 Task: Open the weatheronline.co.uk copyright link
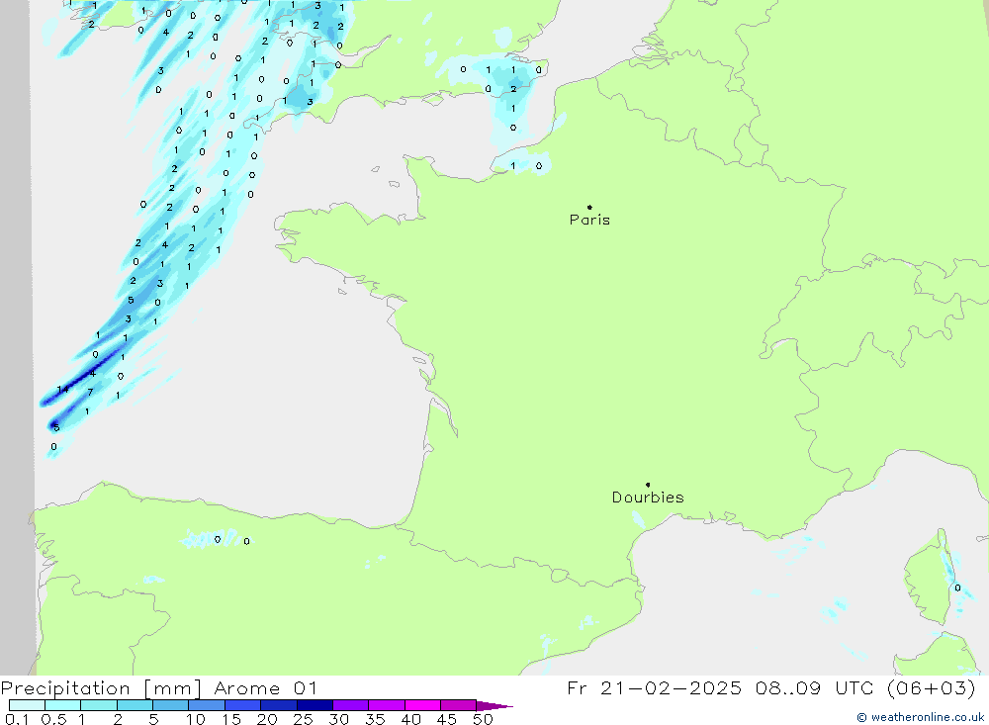[921, 717]
